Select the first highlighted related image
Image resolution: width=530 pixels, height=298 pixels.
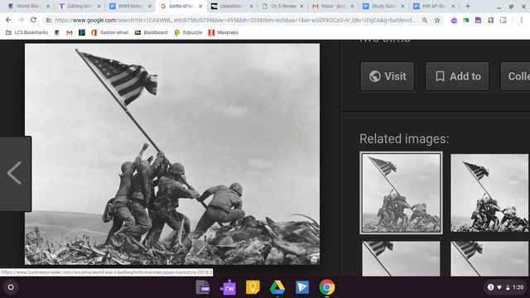[401, 193]
